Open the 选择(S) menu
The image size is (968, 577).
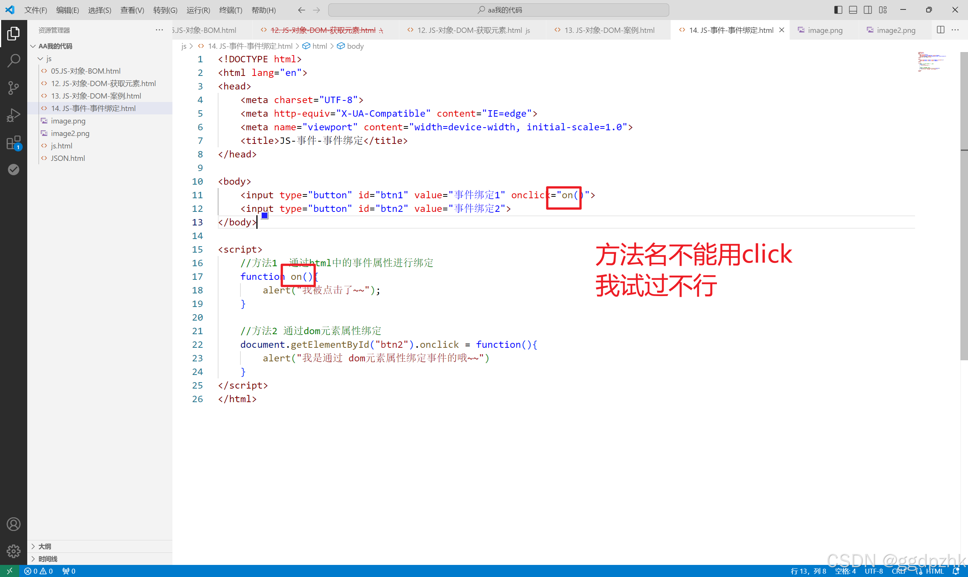(x=100, y=10)
